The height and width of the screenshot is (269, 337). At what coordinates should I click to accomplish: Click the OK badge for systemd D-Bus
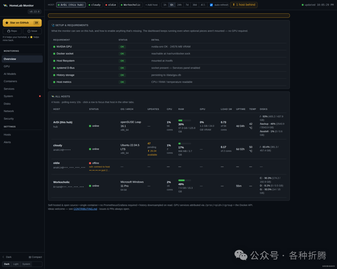click(122, 68)
